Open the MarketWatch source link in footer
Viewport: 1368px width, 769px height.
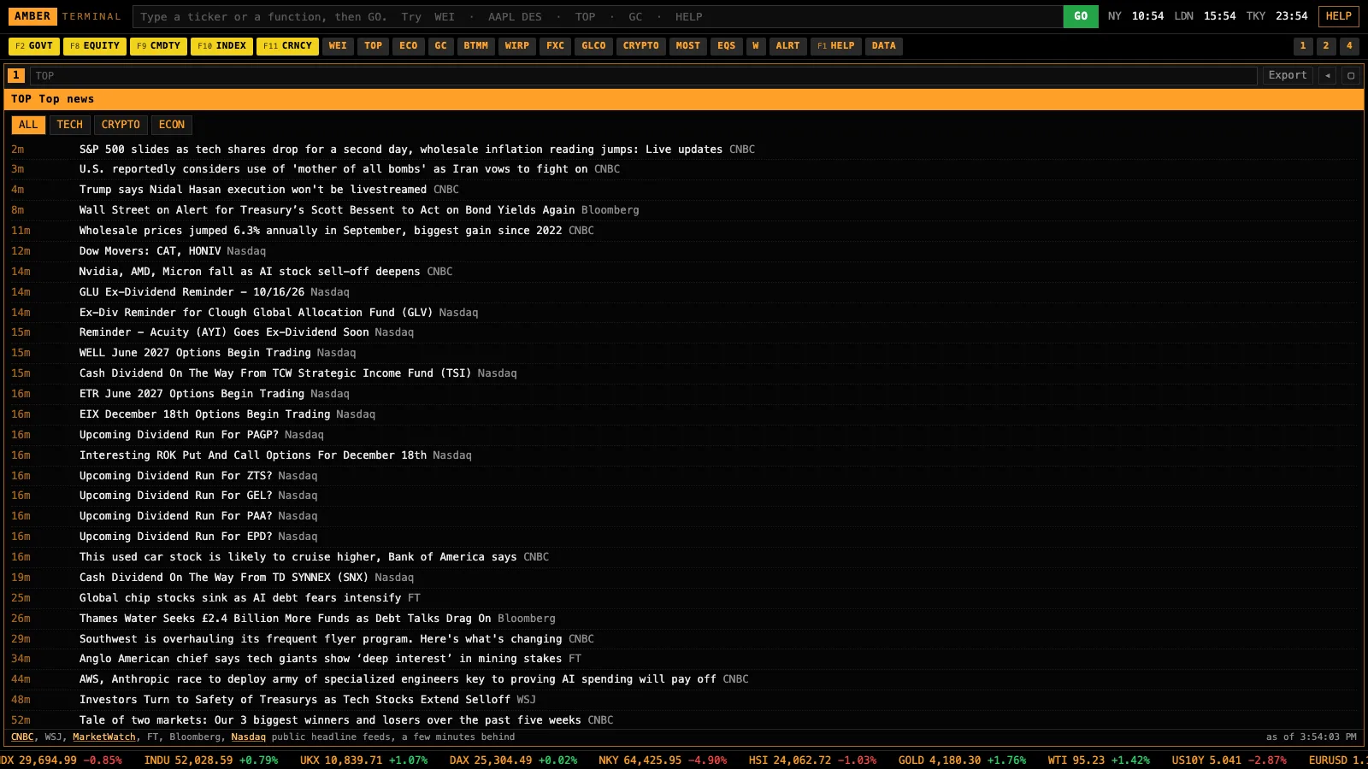pyautogui.click(x=104, y=737)
